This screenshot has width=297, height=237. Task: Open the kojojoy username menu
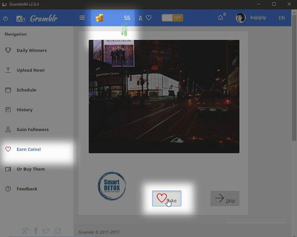click(x=258, y=18)
